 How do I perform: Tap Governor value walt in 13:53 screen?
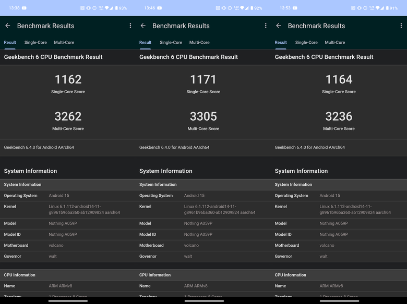tap(324, 256)
